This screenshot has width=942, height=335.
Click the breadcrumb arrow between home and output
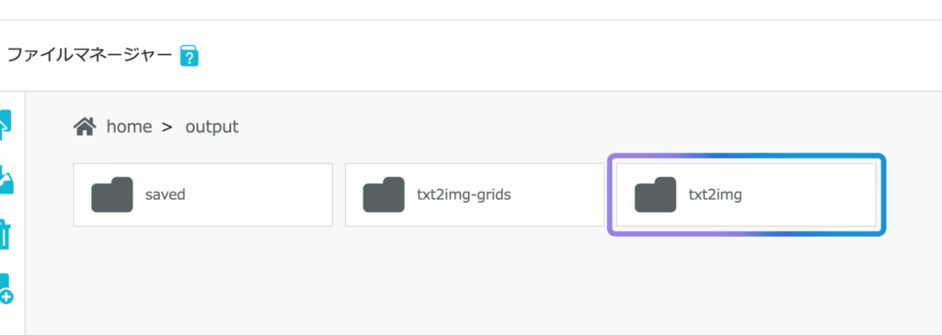167,127
